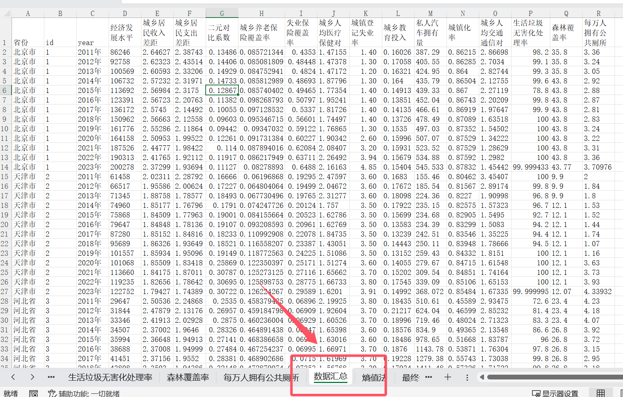Open sheet tab options with the vertical dots
623x397 pixels.
click(467, 377)
